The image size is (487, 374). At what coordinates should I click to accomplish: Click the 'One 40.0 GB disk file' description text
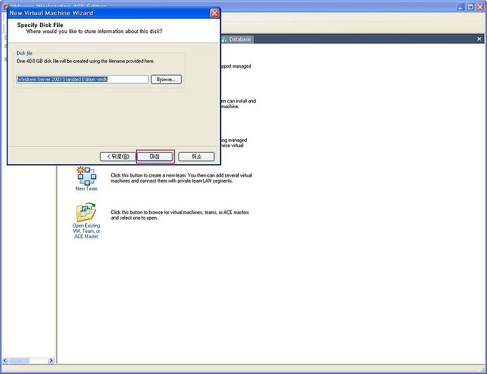[85, 61]
